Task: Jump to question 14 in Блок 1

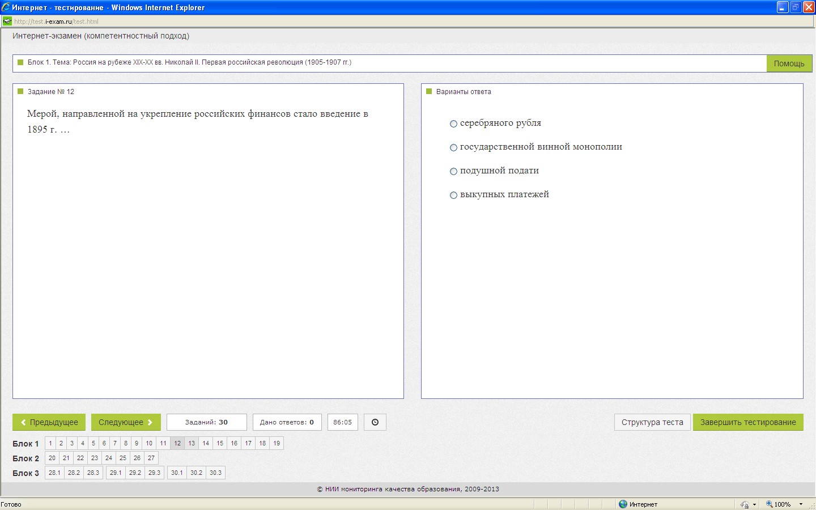Action: point(206,443)
